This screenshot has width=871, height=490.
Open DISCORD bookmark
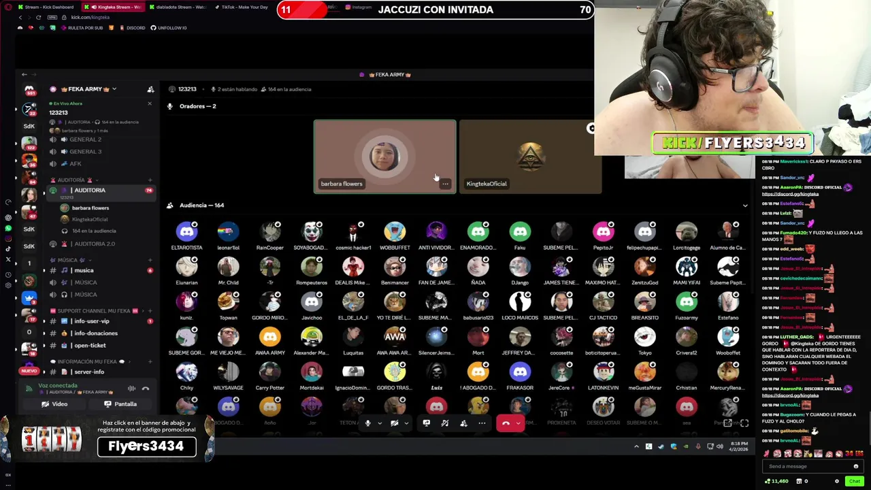pos(132,28)
